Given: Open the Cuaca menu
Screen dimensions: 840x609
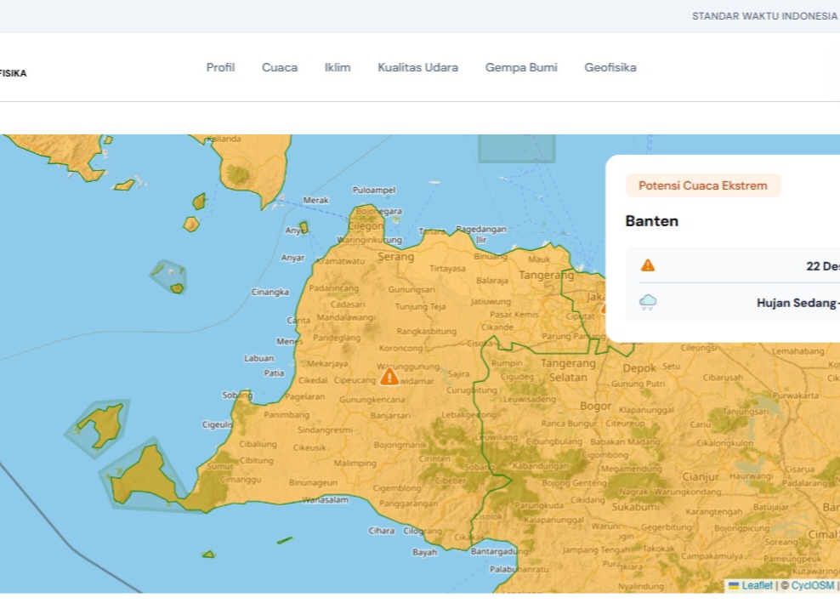Looking at the screenshot, I should (280, 67).
